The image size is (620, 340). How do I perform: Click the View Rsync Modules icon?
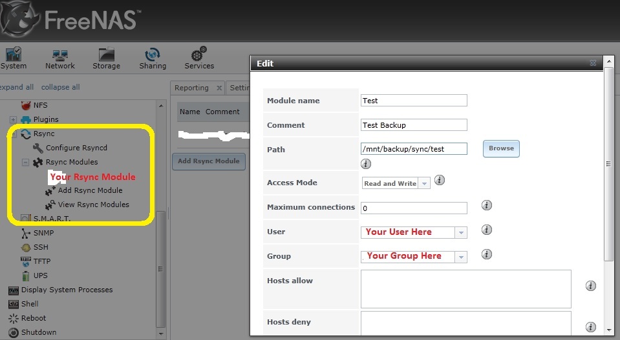[x=50, y=205]
